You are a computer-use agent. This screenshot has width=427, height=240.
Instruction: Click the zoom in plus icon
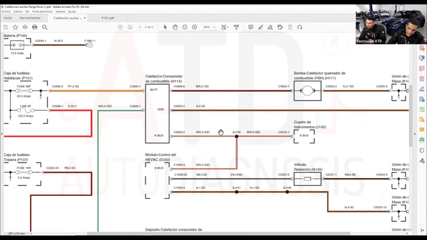pyautogui.click(x=194, y=27)
